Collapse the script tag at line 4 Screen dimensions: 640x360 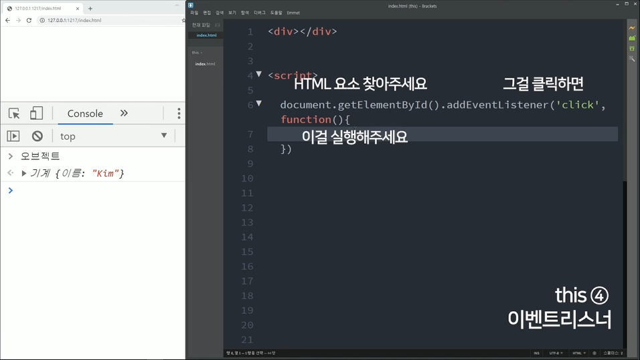tap(259, 74)
